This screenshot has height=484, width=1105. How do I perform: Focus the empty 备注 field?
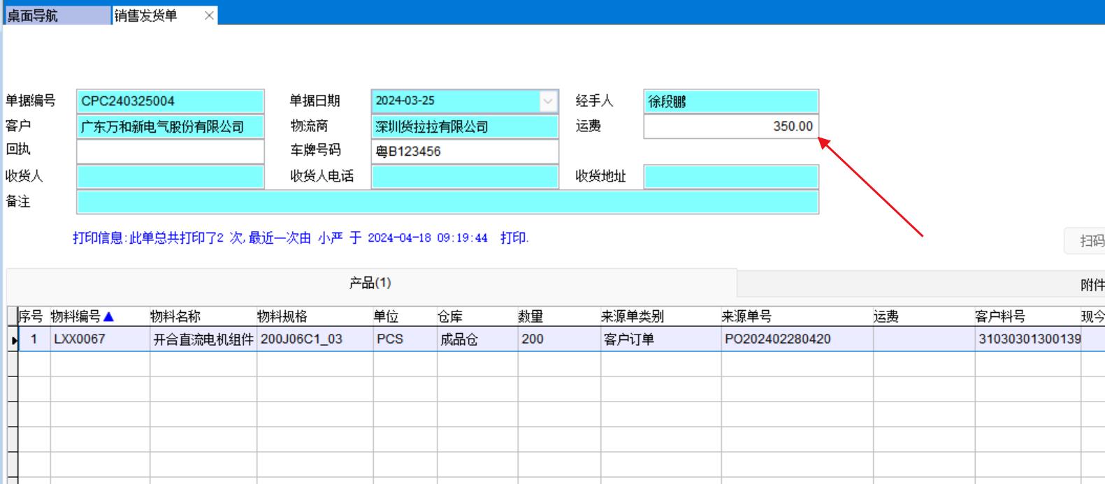point(447,202)
